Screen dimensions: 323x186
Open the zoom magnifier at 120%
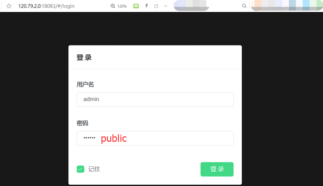(x=113, y=6)
